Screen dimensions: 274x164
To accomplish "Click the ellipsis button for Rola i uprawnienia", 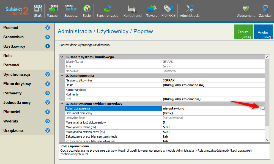I will [262, 109].
